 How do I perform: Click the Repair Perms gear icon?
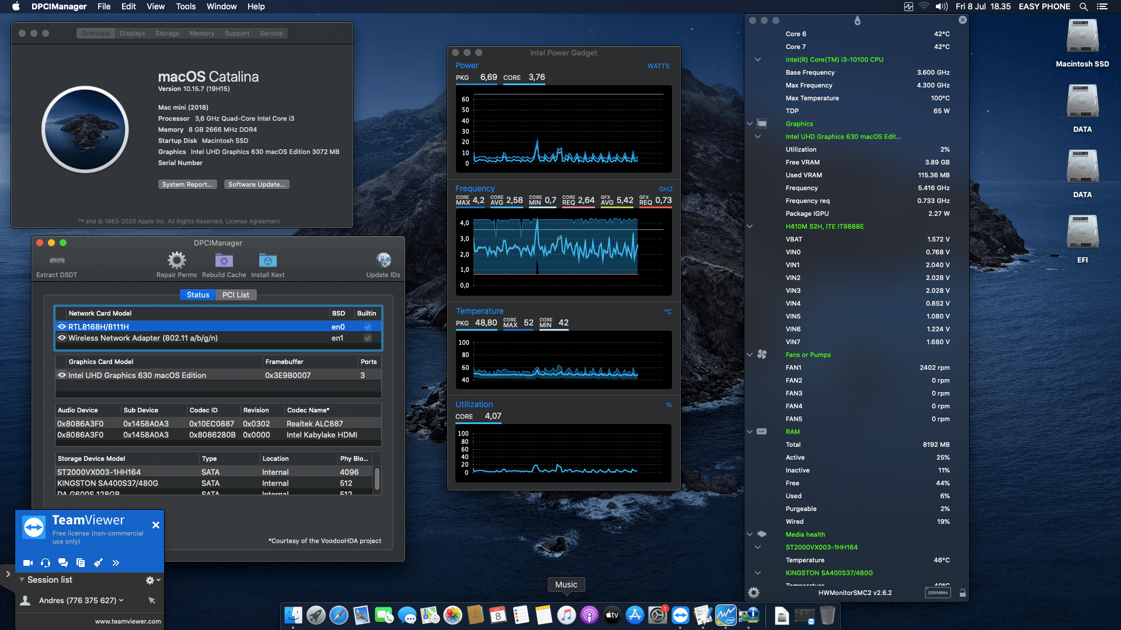click(176, 260)
